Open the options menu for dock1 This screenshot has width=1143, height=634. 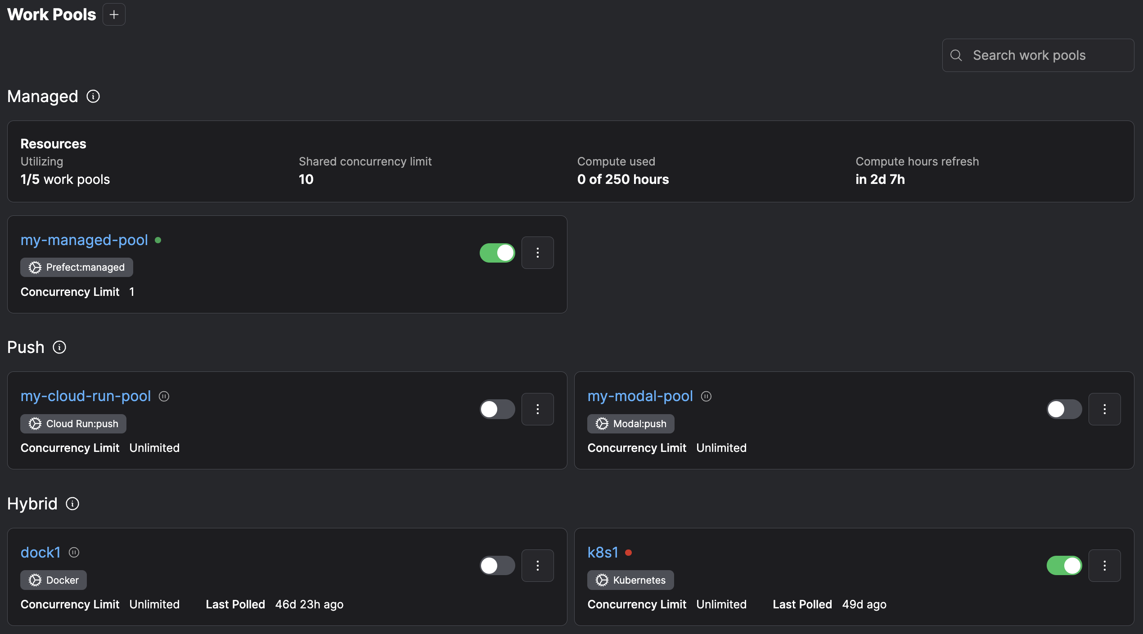pyautogui.click(x=538, y=566)
